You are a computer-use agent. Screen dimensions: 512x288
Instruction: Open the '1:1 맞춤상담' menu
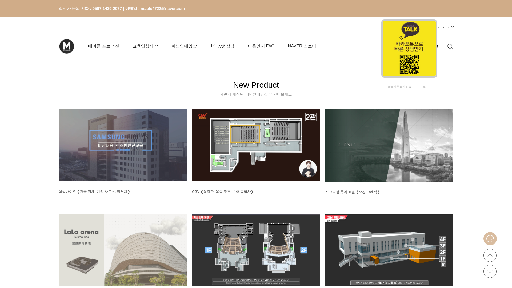click(x=222, y=46)
